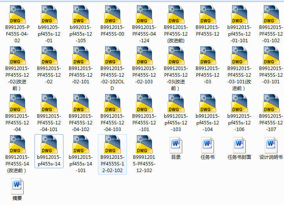Select DWG file b991205-pf455s-12-01

[49, 24]
